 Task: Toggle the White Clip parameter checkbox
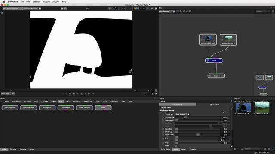pos(163,132)
